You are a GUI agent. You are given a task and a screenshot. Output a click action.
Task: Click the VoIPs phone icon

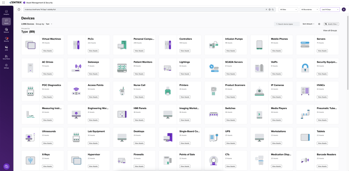click(259, 68)
